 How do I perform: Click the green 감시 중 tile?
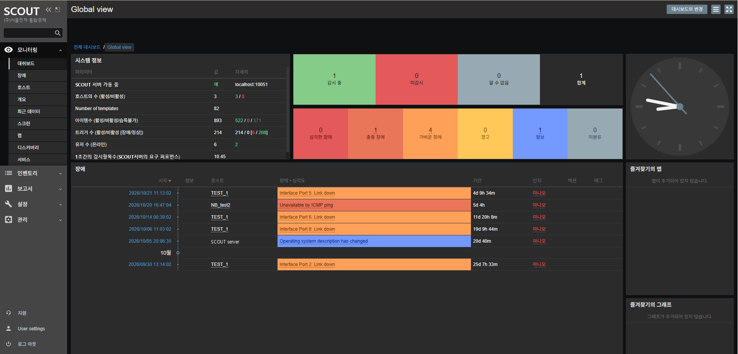(335, 79)
